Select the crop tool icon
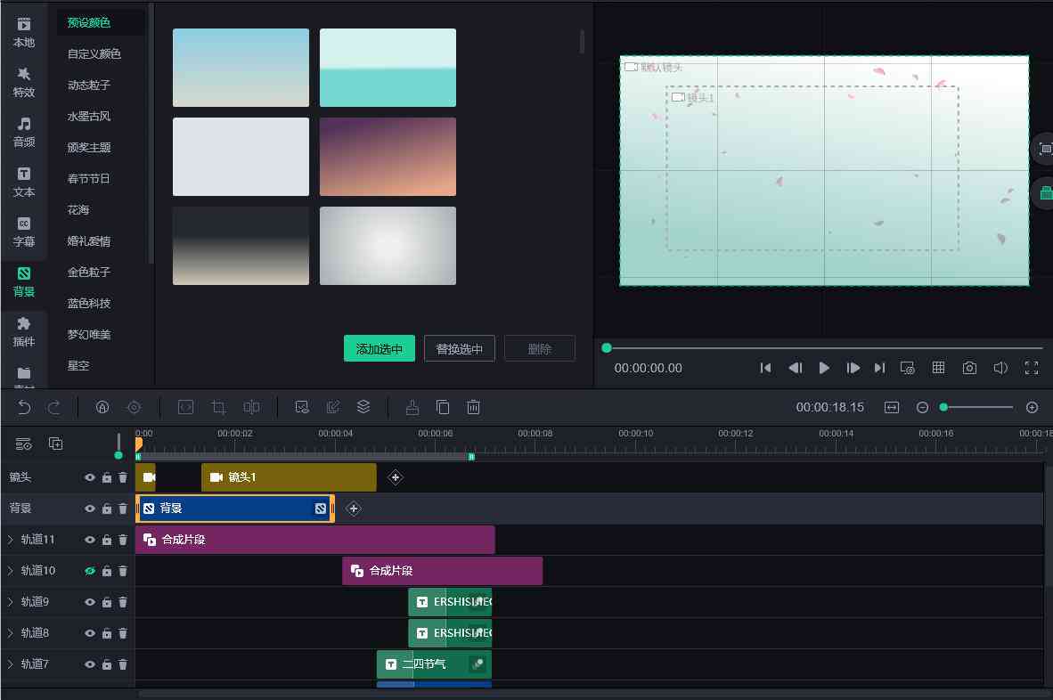The image size is (1053, 700). point(218,407)
